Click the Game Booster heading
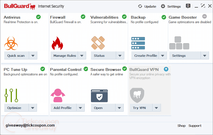 (183, 17)
